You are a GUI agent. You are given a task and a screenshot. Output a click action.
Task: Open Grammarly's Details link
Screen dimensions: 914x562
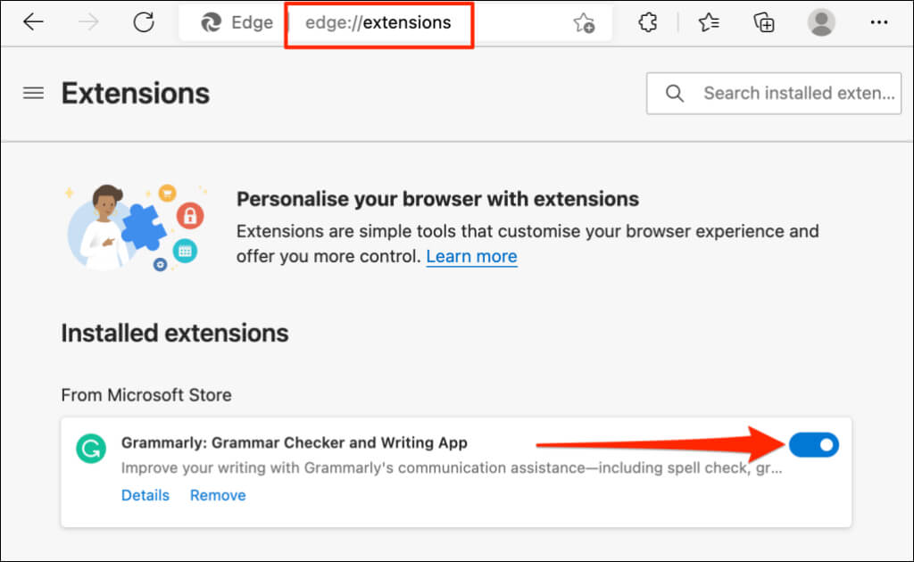pyautogui.click(x=145, y=495)
